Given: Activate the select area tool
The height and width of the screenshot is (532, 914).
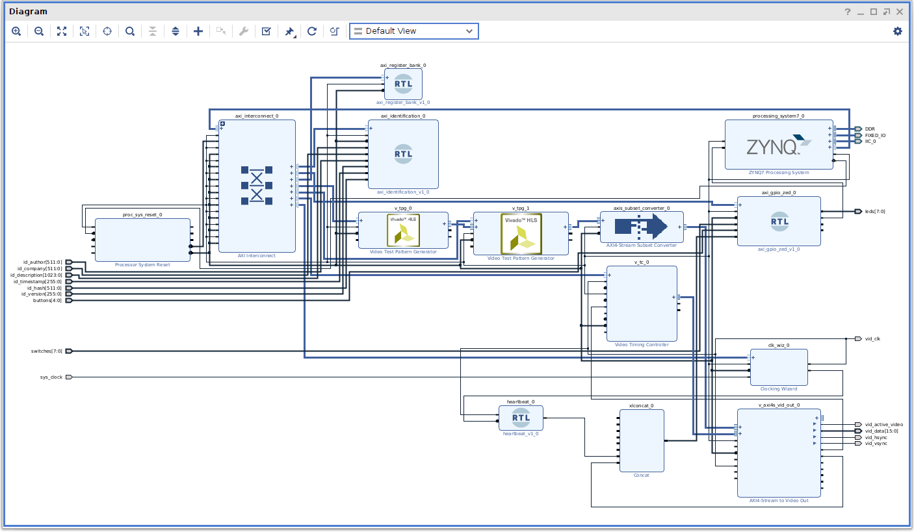Looking at the screenshot, I should point(85,31).
